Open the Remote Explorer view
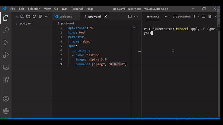The image size is (223, 125). (6, 67)
